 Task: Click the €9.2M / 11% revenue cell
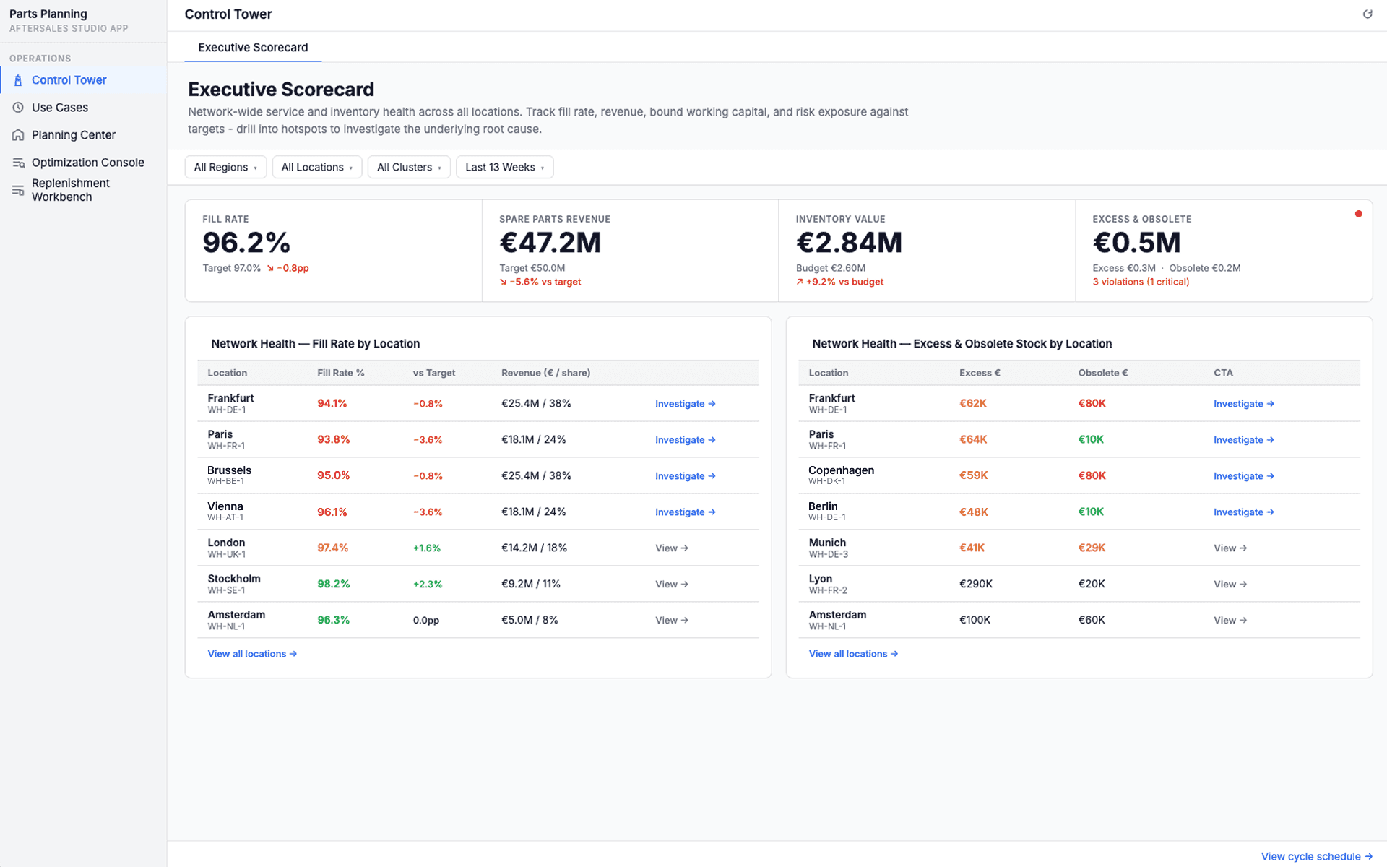[531, 584]
